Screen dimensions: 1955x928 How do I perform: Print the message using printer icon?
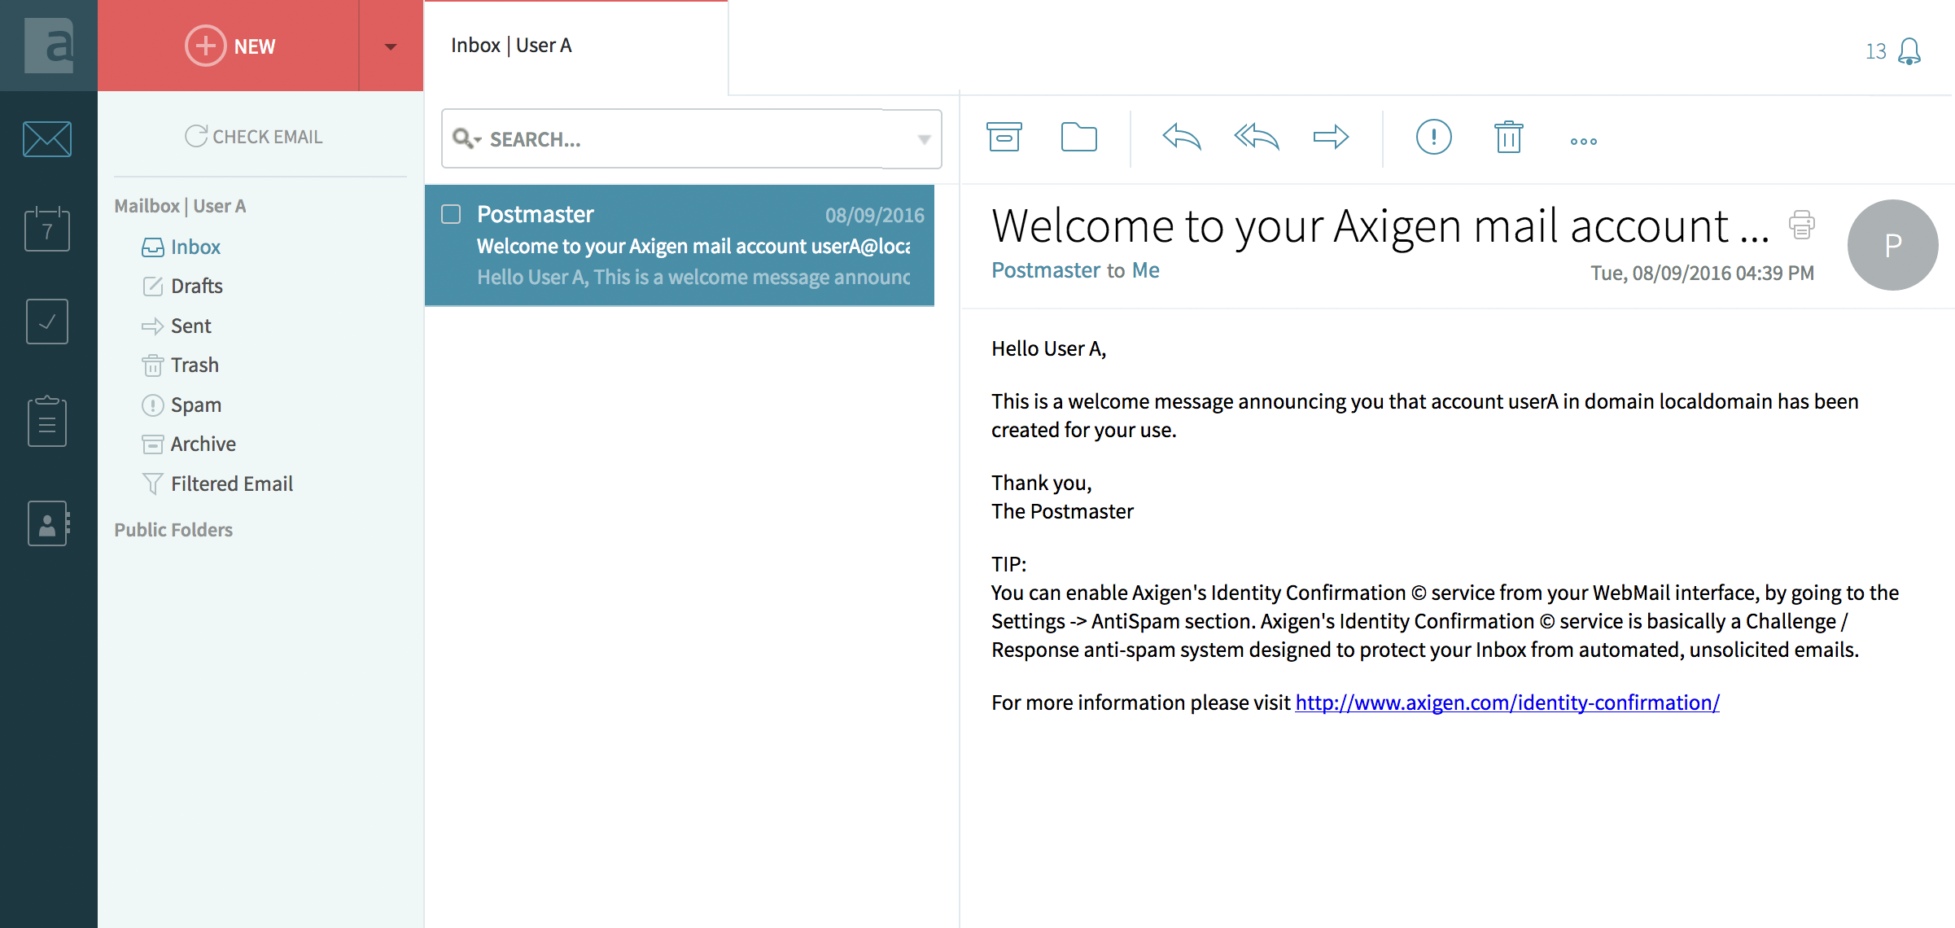tap(1801, 225)
